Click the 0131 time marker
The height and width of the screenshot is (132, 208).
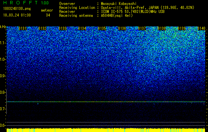[x=22, y=28]
